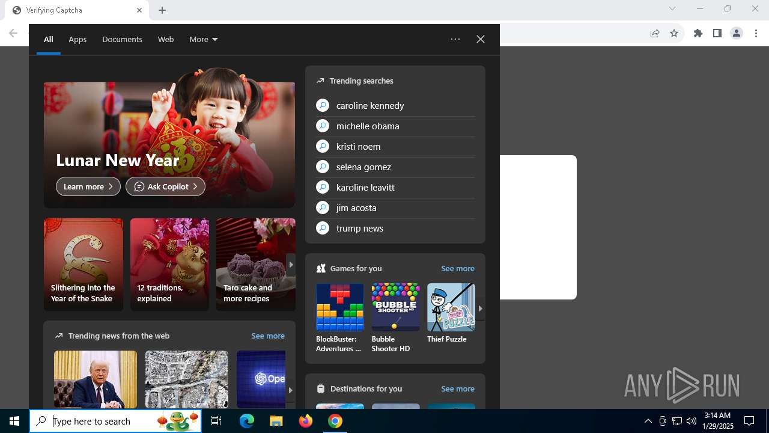This screenshot has height=433, width=769.
Task: Open Chrome tab search chevron
Action: point(672,8)
